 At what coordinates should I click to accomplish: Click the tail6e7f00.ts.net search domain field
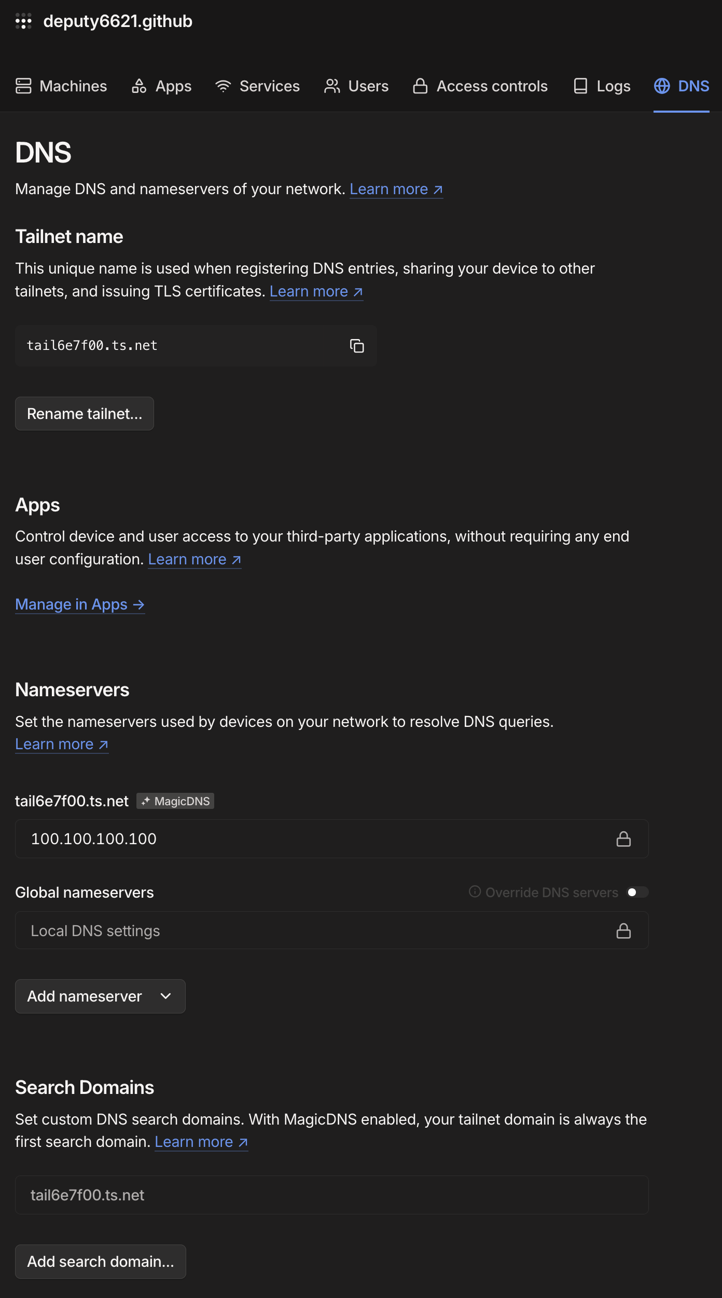pyautogui.click(x=332, y=1195)
